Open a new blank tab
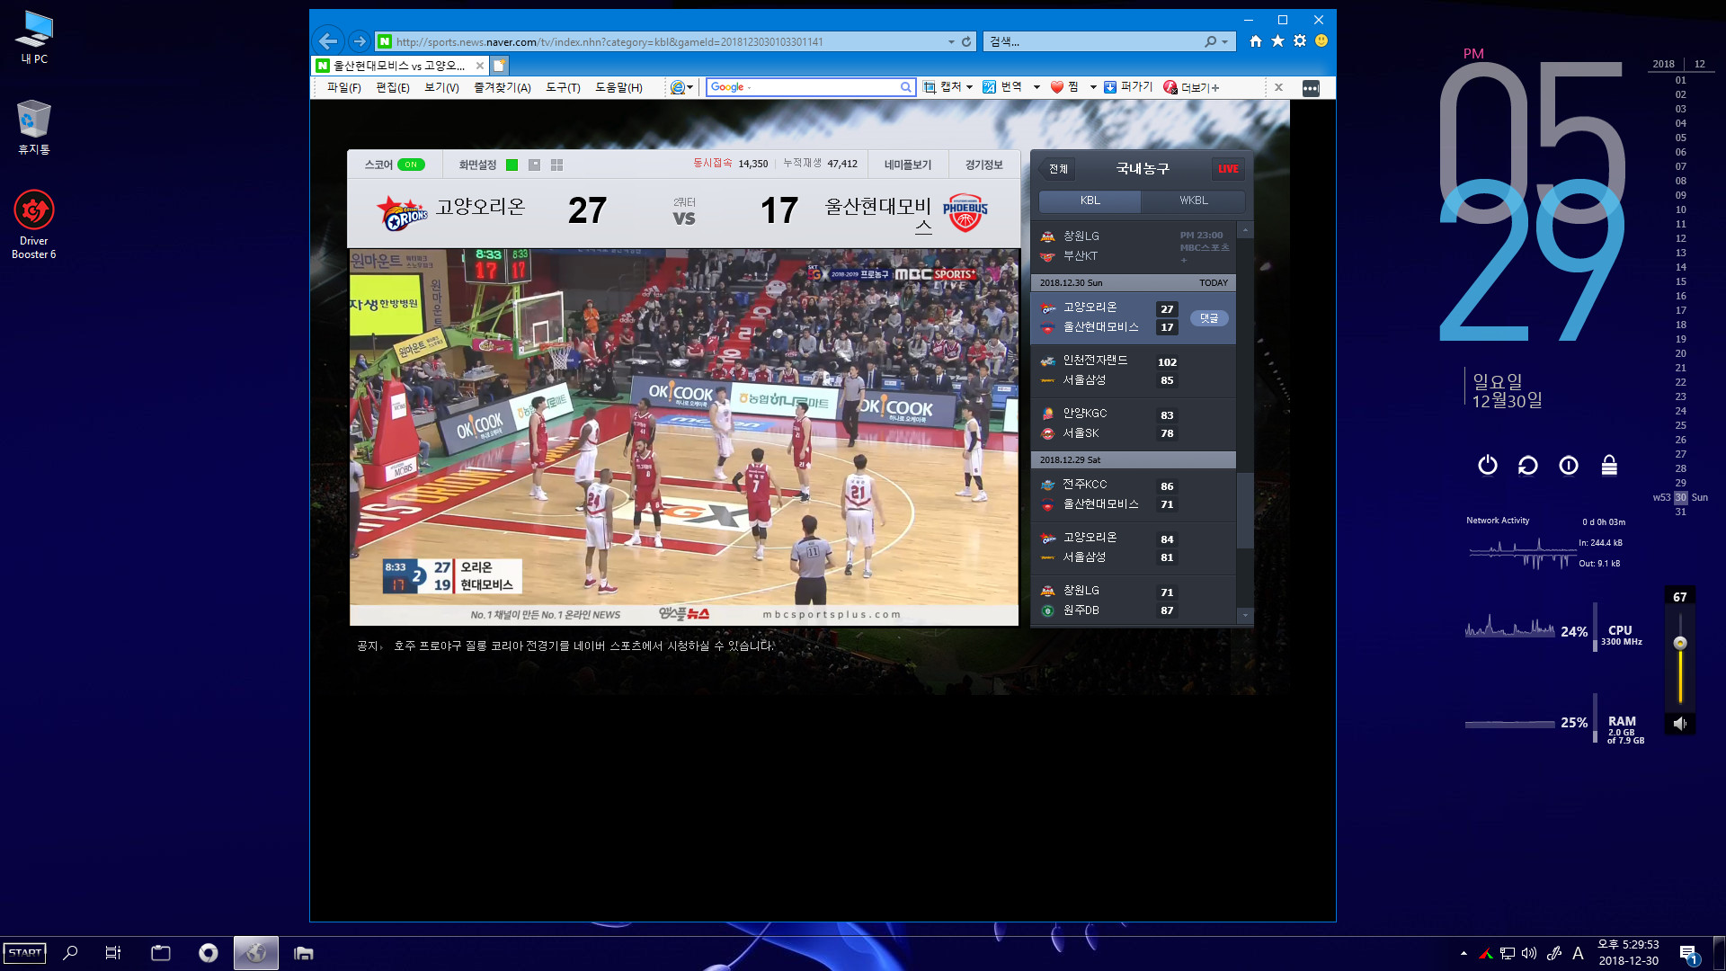This screenshot has width=1726, height=971. [x=499, y=66]
